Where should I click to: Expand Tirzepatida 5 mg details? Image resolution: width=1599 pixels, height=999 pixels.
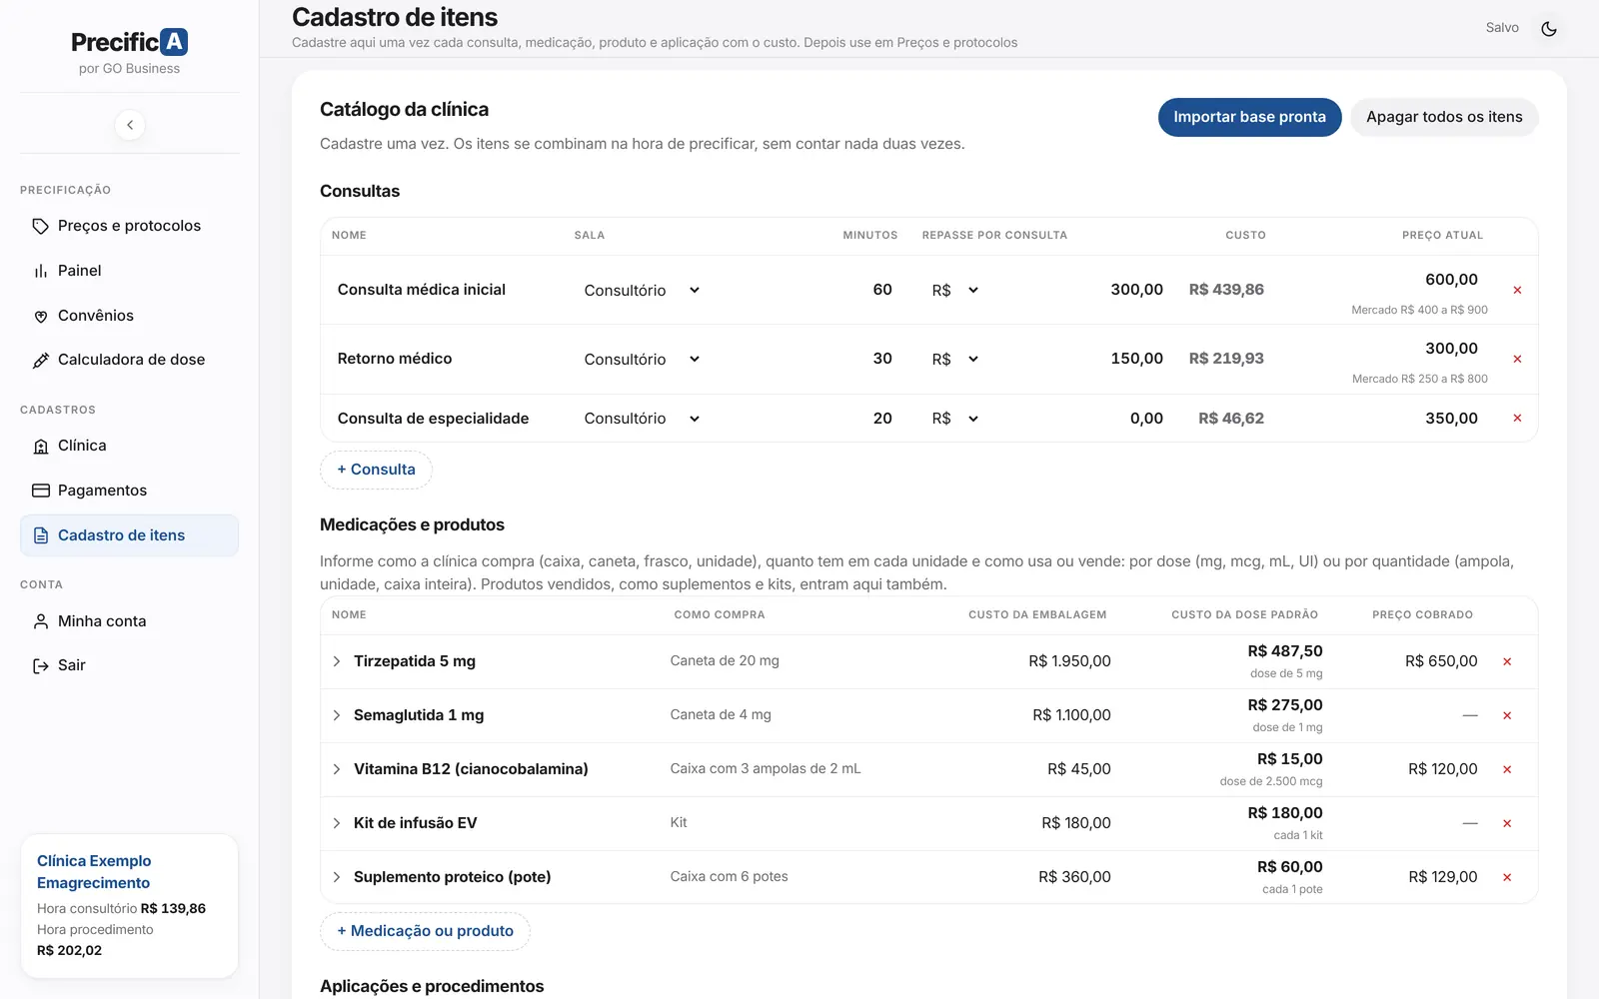click(337, 661)
